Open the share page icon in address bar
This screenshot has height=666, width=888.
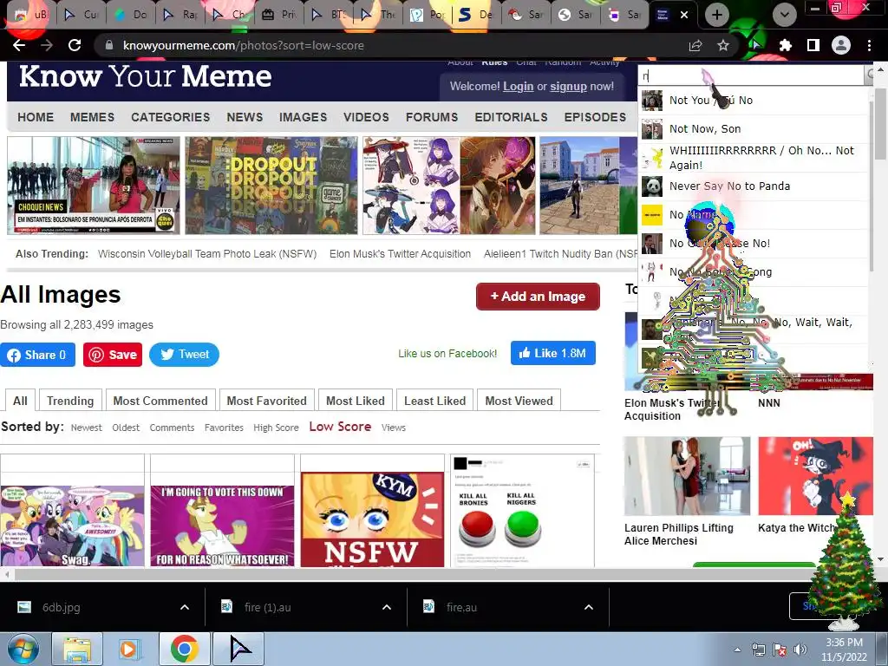point(695,45)
